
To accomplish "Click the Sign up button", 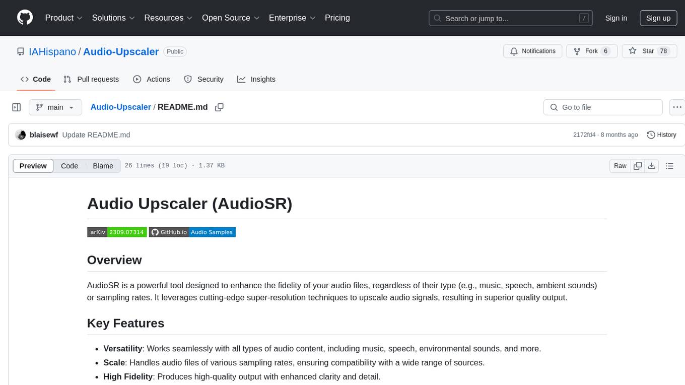I will (x=658, y=18).
